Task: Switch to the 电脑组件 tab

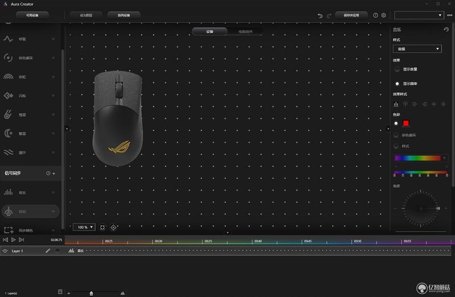Action: tap(245, 31)
